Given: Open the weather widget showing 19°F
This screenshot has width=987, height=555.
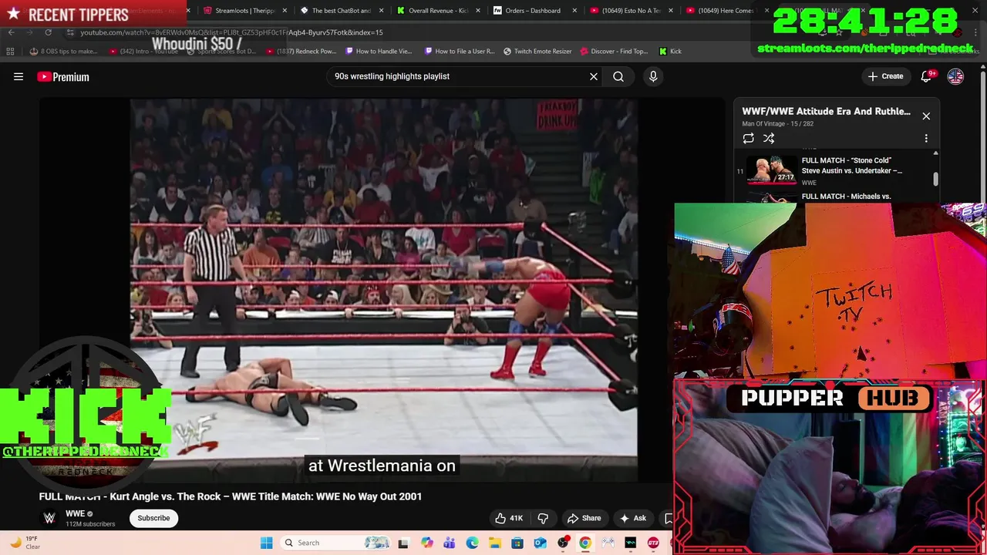Looking at the screenshot, I should (x=25, y=543).
